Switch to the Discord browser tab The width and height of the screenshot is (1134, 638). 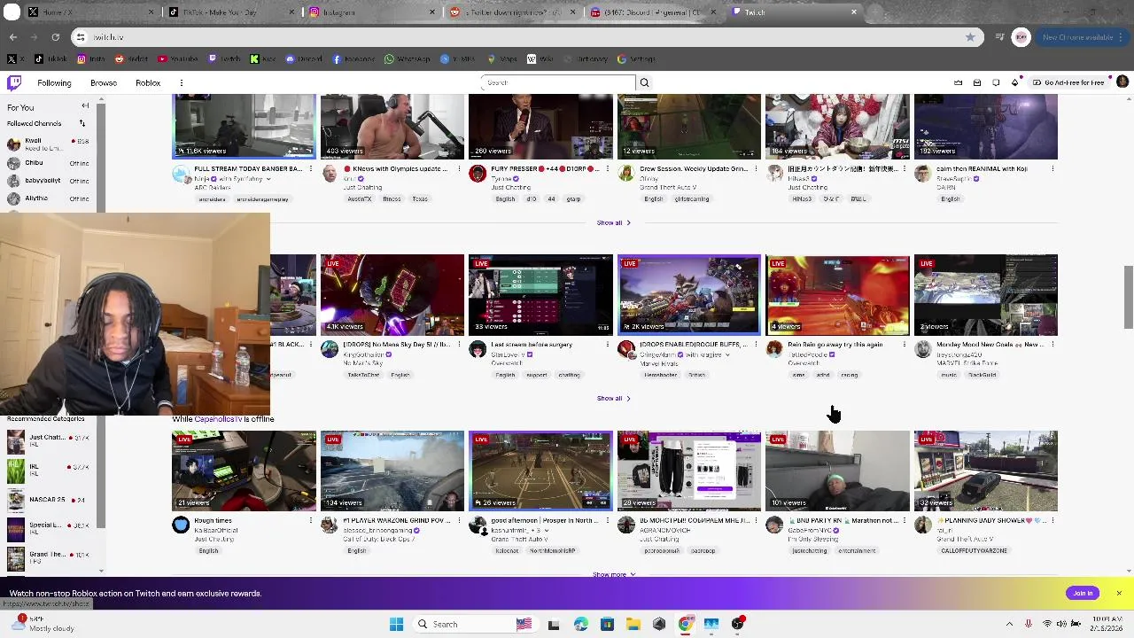pyautogui.click(x=654, y=12)
